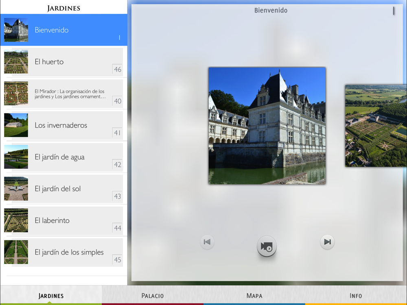Open El Mirador jardines ornamentales entry

[64, 94]
